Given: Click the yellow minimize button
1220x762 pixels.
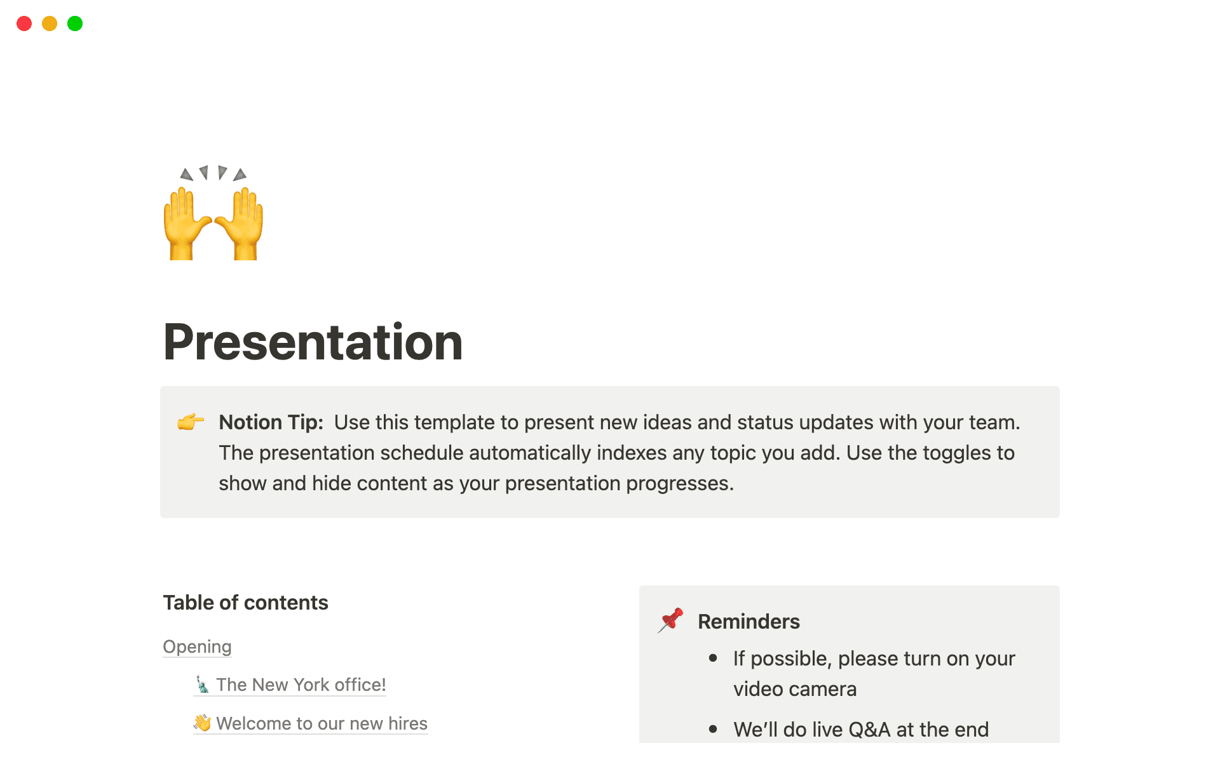Looking at the screenshot, I should [50, 23].
